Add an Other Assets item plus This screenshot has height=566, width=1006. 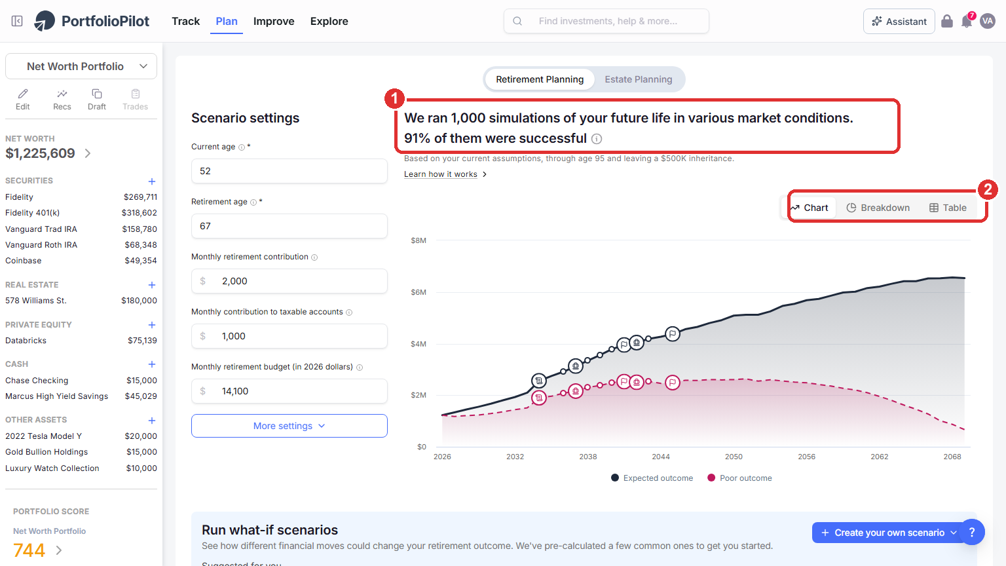click(x=152, y=421)
